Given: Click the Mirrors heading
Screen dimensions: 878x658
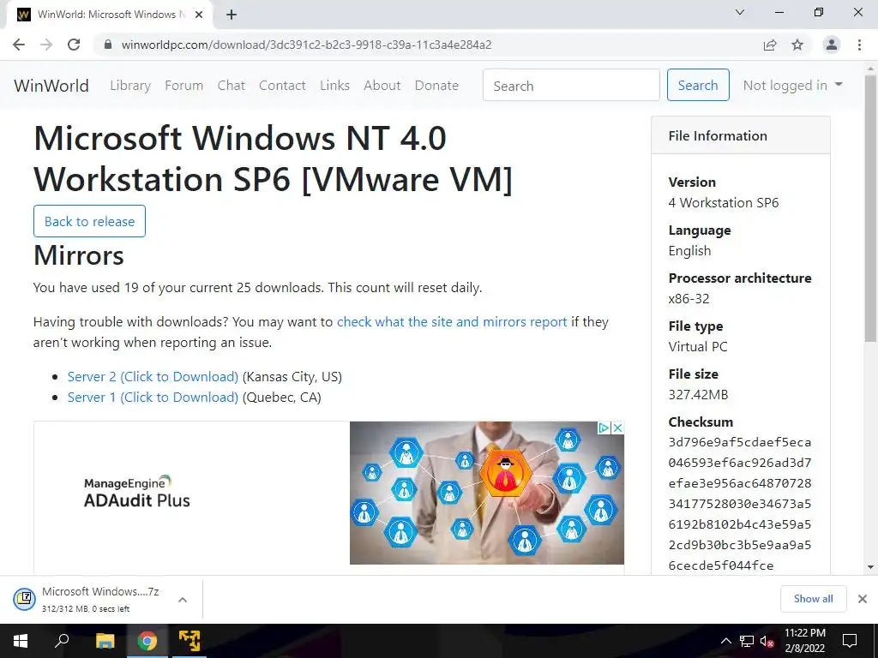Looking at the screenshot, I should pyautogui.click(x=78, y=255).
